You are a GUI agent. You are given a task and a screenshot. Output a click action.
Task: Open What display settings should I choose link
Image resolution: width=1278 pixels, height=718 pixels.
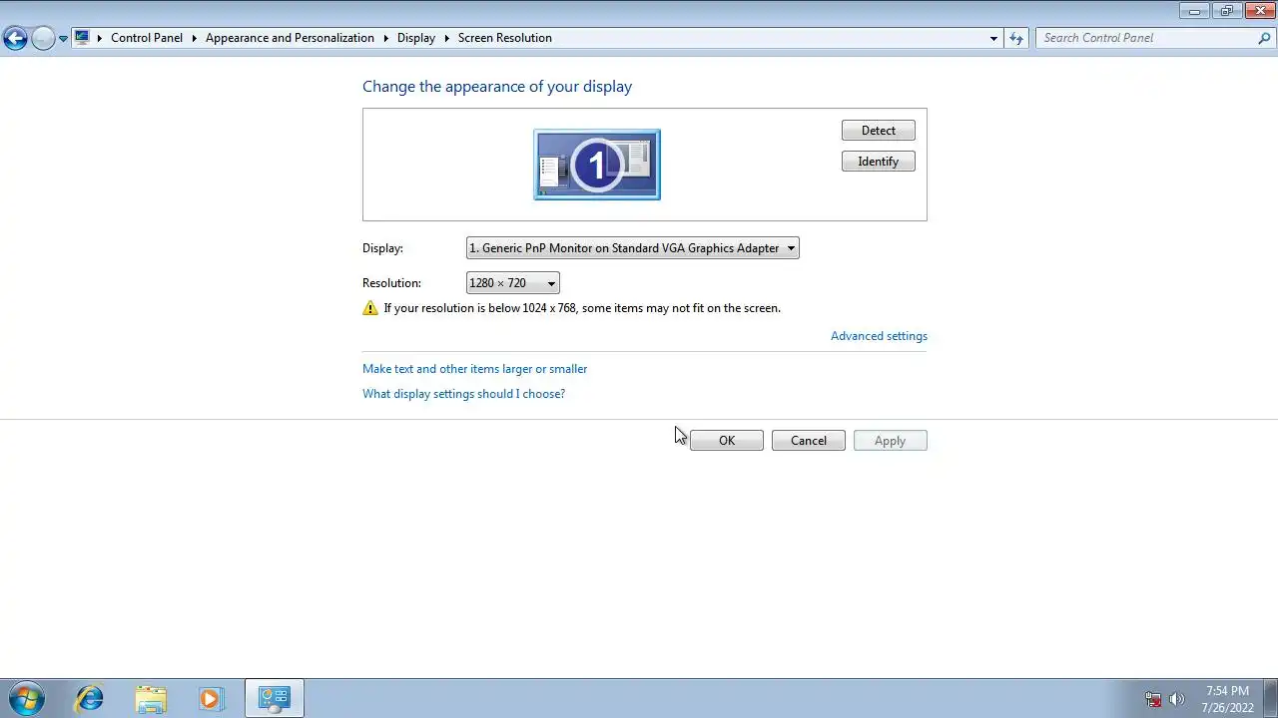[463, 394]
